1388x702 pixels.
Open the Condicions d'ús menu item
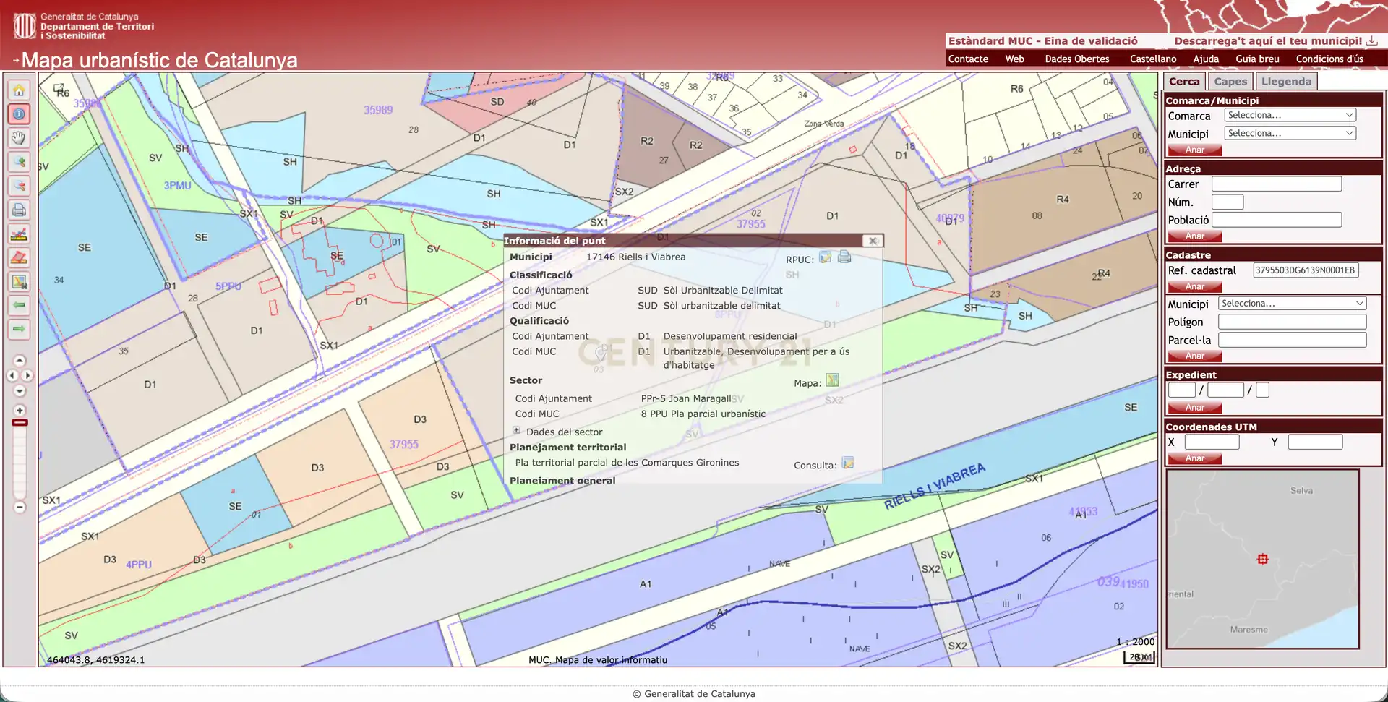click(1329, 59)
